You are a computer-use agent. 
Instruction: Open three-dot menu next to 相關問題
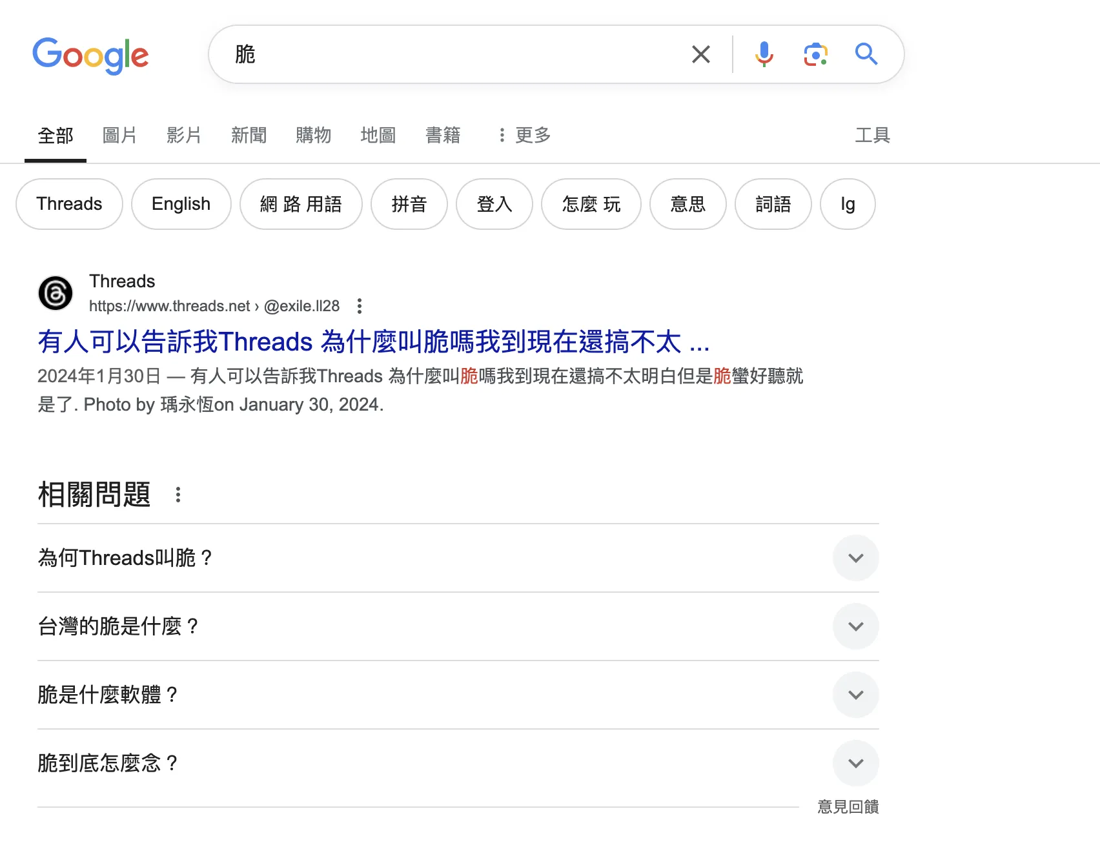point(178,495)
